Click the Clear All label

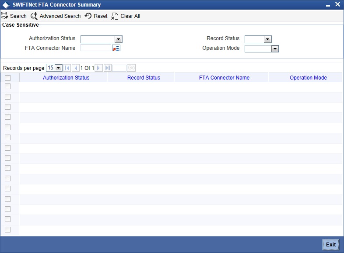click(x=130, y=16)
